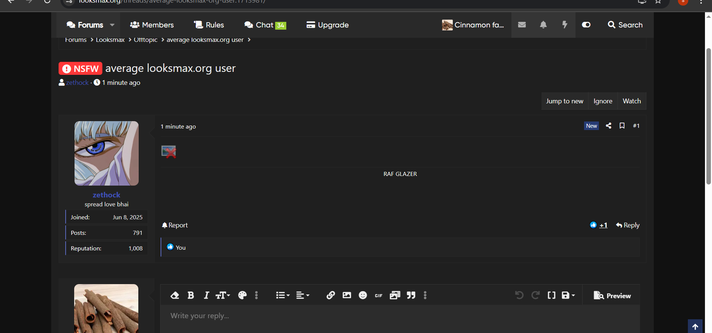The height and width of the screenshot is (333, 712).
Task: Open cinnamon sticks user avatar
Action: click(106, 309)
